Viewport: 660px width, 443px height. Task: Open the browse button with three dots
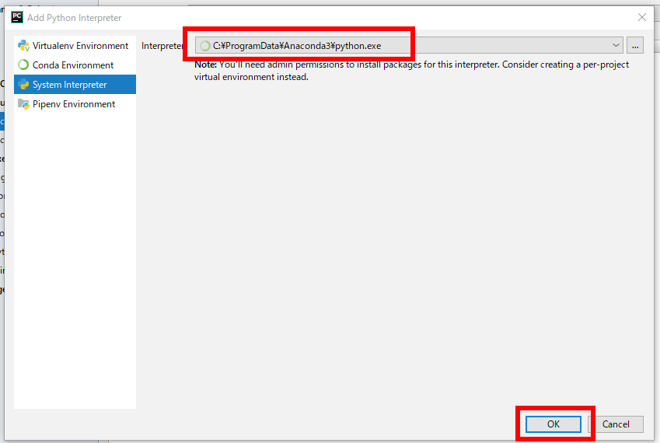point(635,45)
